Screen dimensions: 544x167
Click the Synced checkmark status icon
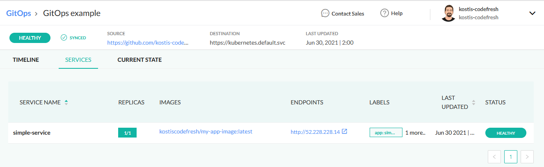click(x=64, y=38)
